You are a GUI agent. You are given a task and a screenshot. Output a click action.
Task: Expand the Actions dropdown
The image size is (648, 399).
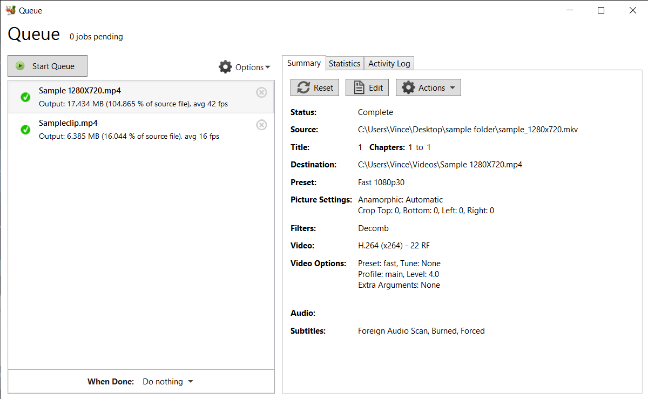pos(453,87)
